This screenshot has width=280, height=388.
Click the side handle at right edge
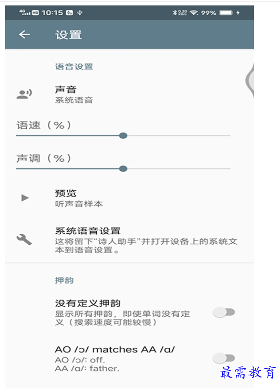249,81
